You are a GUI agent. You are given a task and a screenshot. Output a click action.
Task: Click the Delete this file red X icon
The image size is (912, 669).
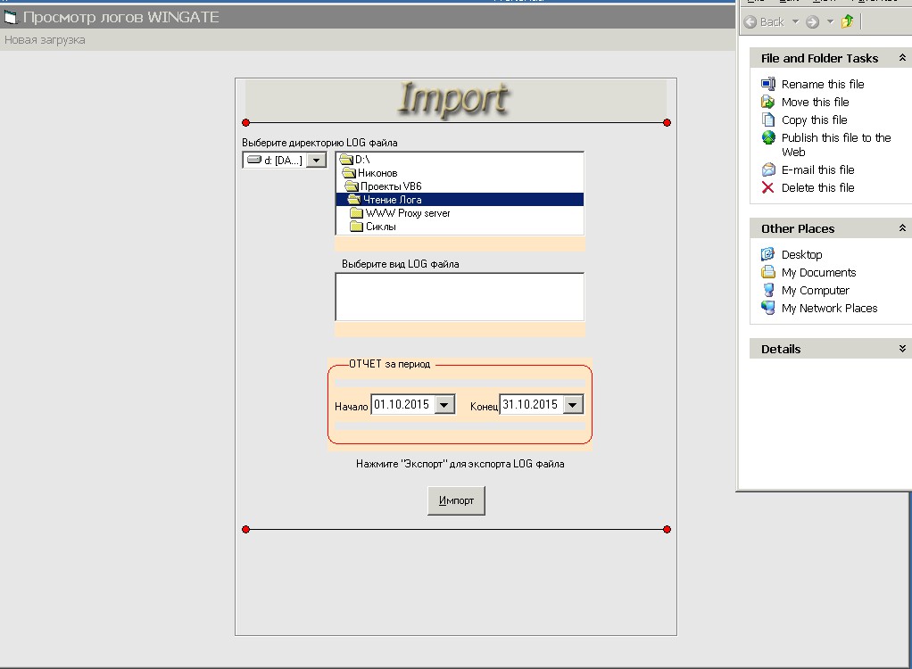(767, 187)
